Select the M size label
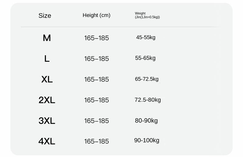The width and height of the screenshot is (243, 157). 47,38
